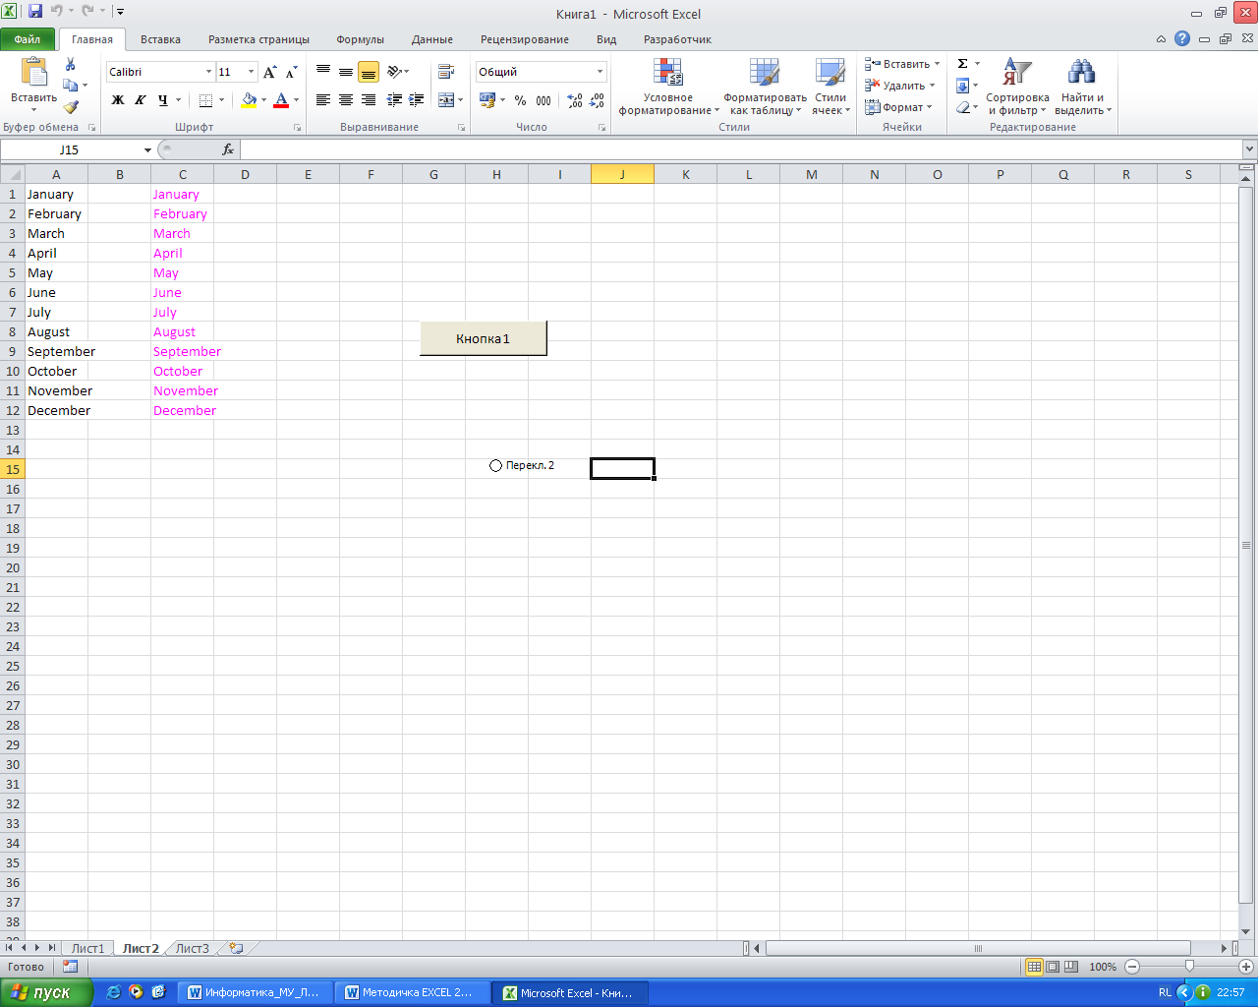
Task: Click the Windows пуск Start button
Action: (46, 992)
